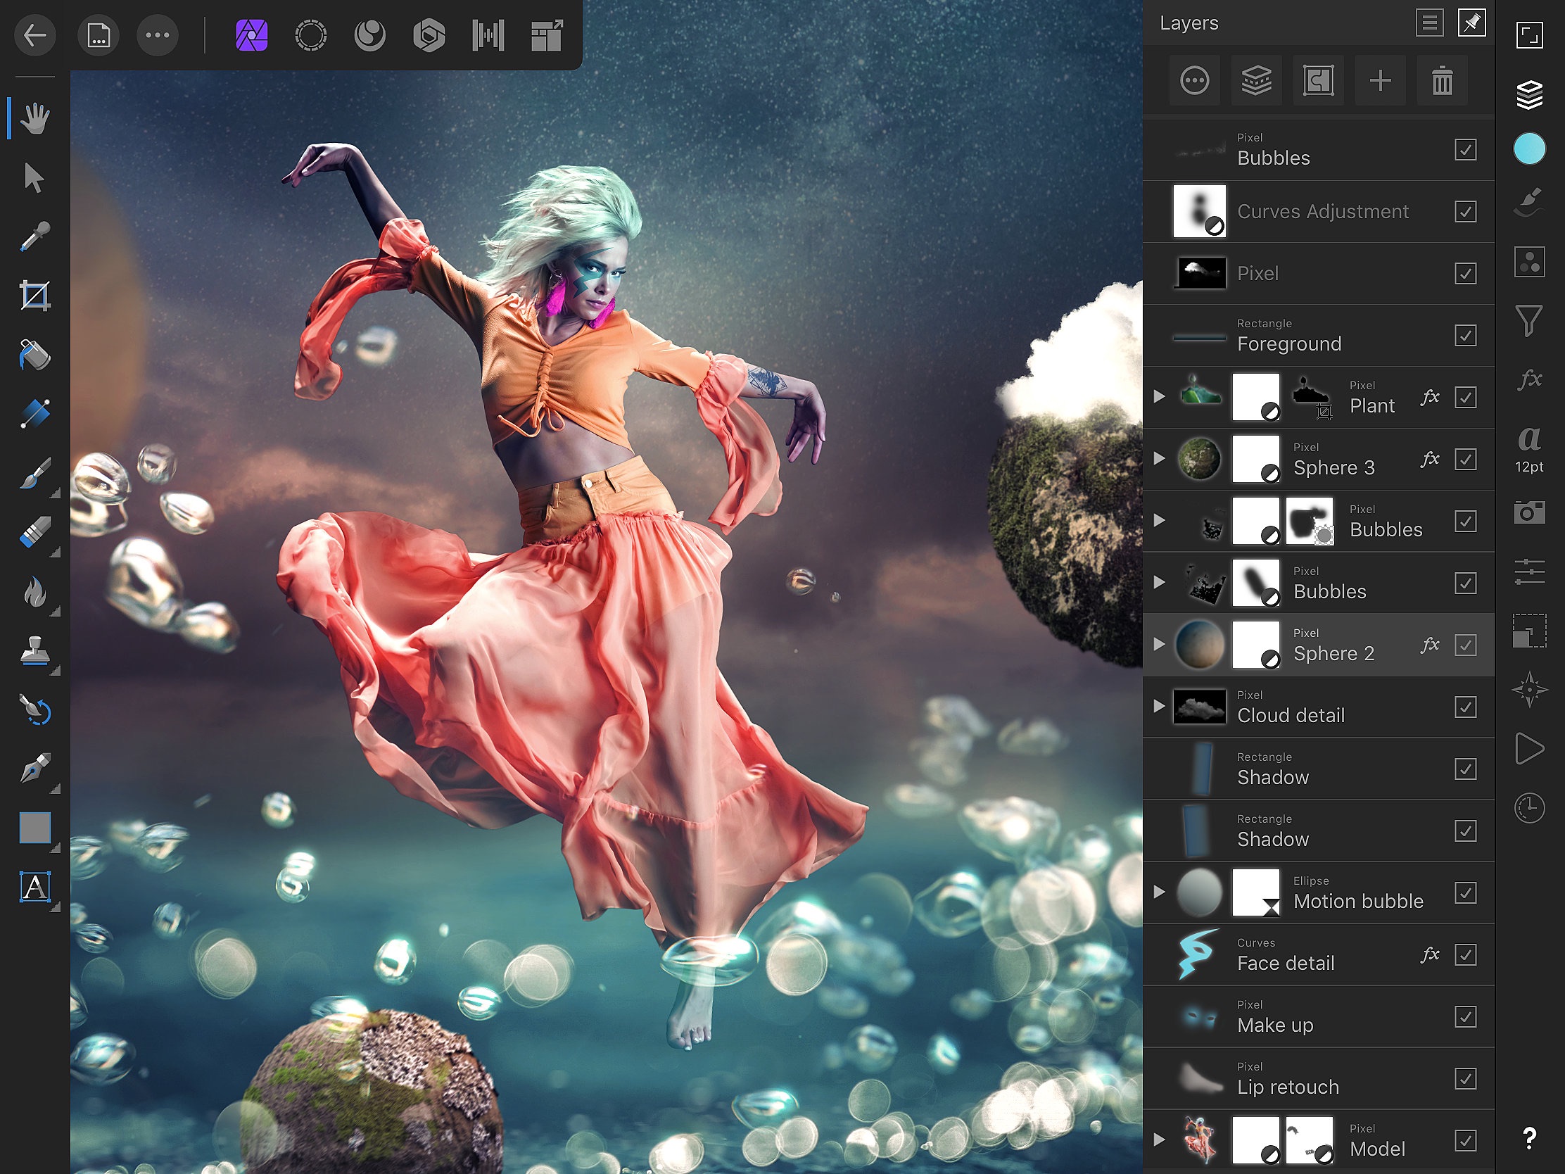Viewport: 1565px width, 1174px height.
Task: Toggle visibility of Foreground layer
Action: point(1465,336)
